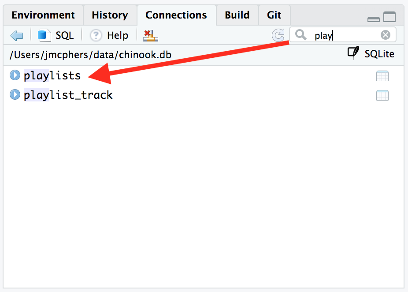Expand the playlists table columns
Viewport: 408px width, 292px height.
tap(15, 75)
